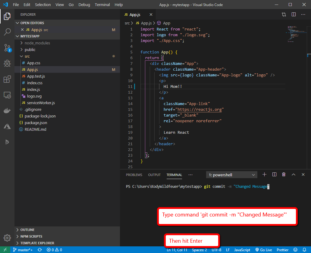The image size is (311, 253).
Task: Click UTF-8 encoding in status bar
Action: coord(216,250)
